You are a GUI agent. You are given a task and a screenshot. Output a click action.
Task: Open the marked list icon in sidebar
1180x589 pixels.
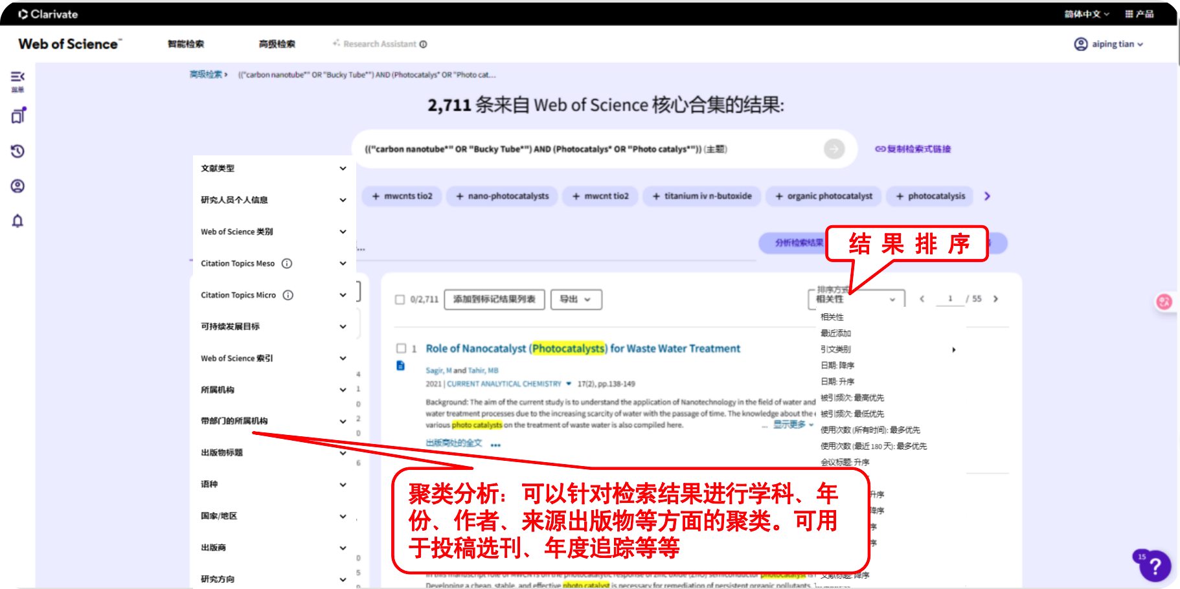[18, 116]
